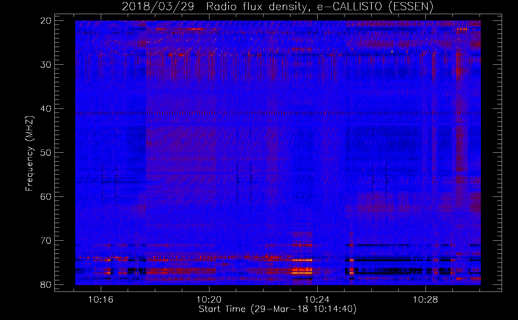
Task: Click the 80 frequency tick label
Action: tap(46, 284)
